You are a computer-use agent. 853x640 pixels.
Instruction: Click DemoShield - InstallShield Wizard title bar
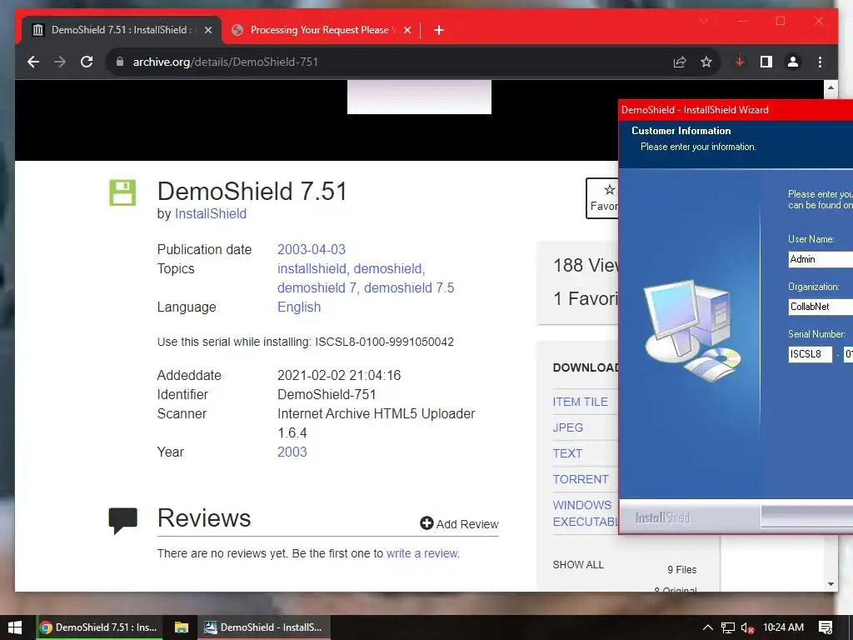click(x=736, y=110)
